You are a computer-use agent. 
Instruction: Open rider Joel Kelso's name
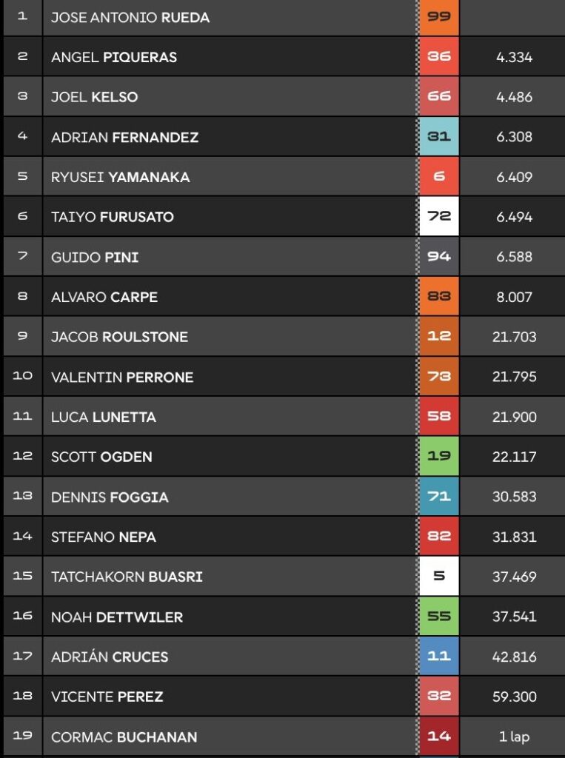click(x=94, y=97)
